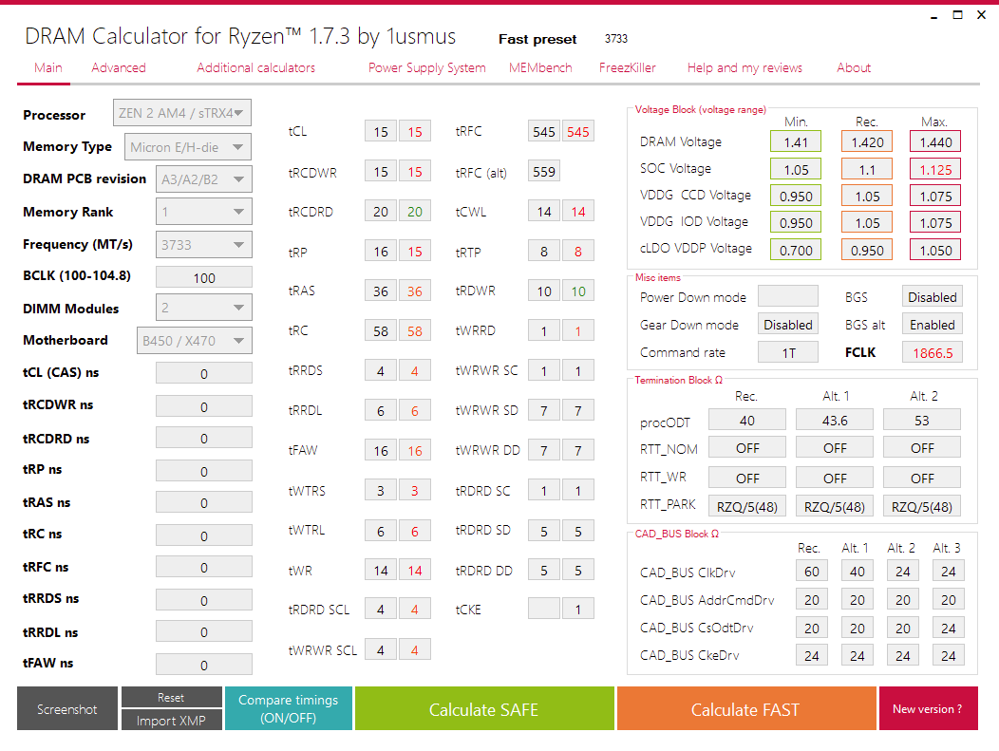Expand the Memory Type dropdown
Viewport: 999px width, 751px height.
coord(187,147)
